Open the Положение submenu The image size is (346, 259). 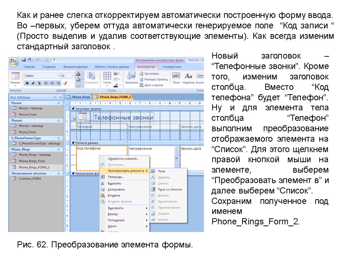click(x=124, y=220)
